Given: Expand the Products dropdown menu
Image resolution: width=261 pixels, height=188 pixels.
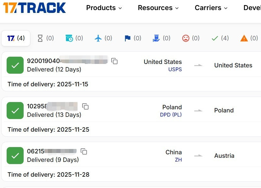Looking at the screenshot, I should tap(104, 8).
